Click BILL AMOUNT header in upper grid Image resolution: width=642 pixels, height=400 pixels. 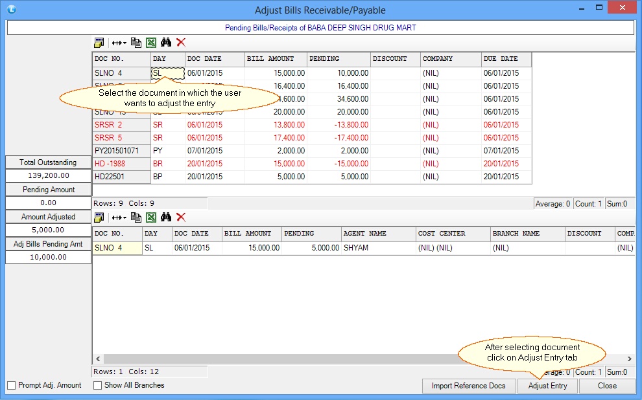276,59
